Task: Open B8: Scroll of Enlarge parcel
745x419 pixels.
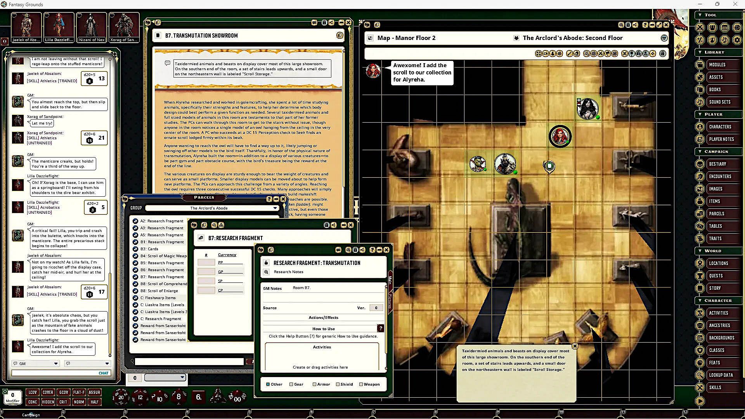Action: 159,291
